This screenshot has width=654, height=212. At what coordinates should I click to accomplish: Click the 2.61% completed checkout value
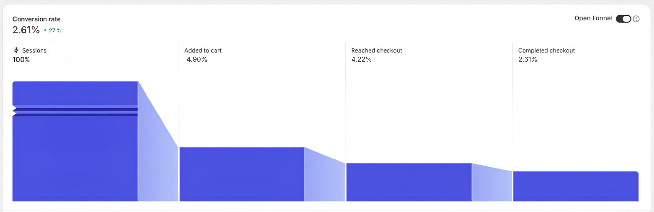tap(528, 59)
